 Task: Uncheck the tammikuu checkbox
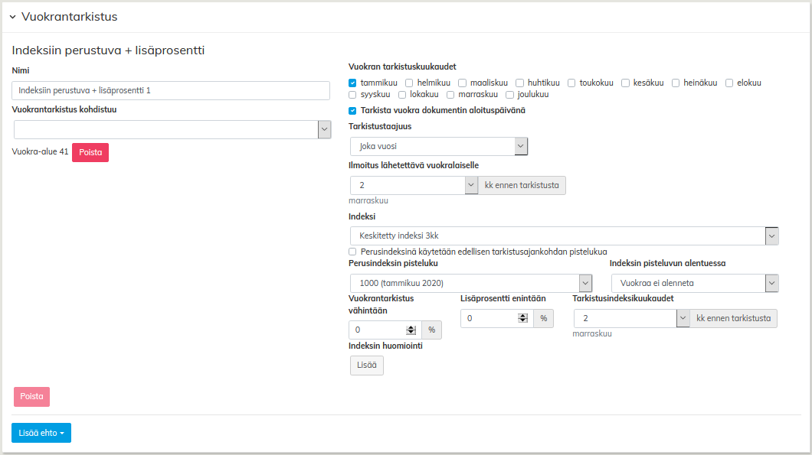352,83
